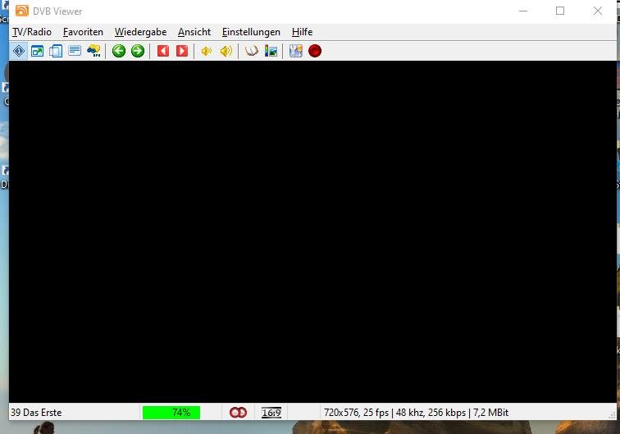Screen dimensions: 620x434
Task: Open the EPG binoculars icon
Action: pos(93,51)
